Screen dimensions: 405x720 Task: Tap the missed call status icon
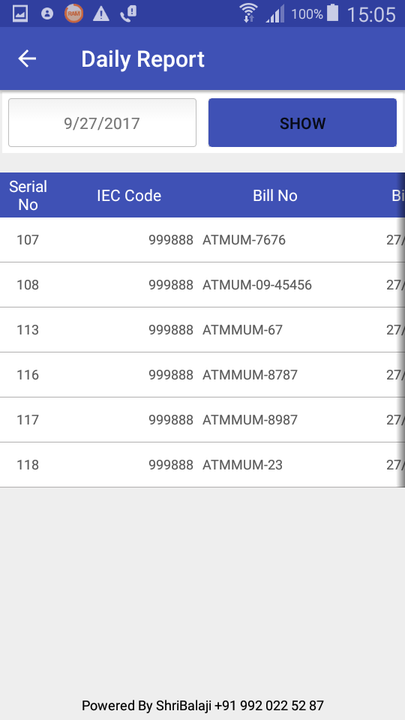[x=128, y=13]
